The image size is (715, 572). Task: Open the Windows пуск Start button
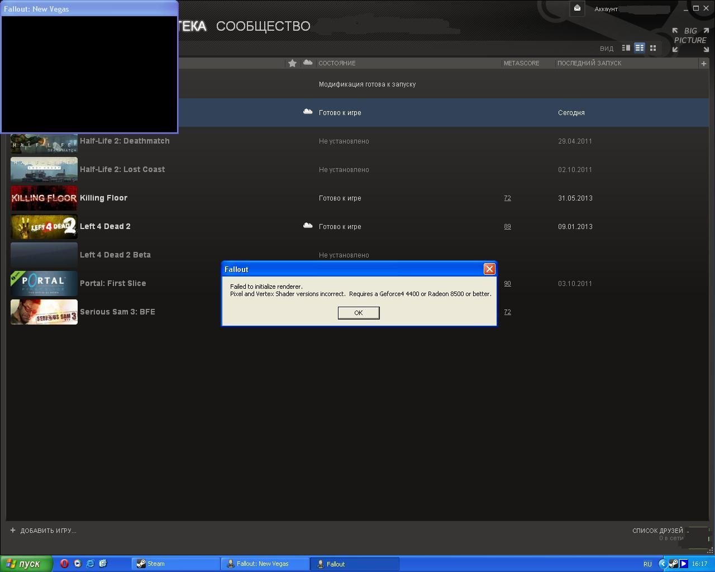pos(26,564)
